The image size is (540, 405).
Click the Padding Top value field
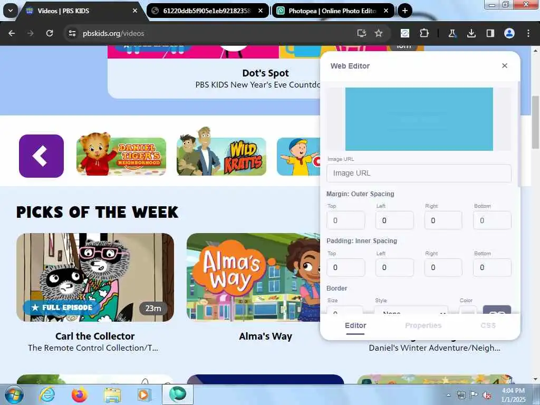(346, 267)
